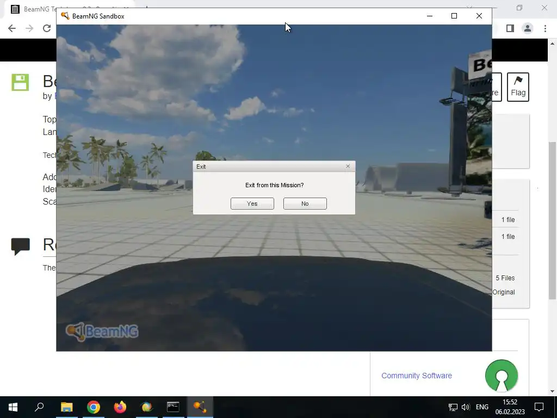Select the BeamNG taskbar icon
Image resolution: width=557 pixels, height=418 pixels.
coord(200,407)
